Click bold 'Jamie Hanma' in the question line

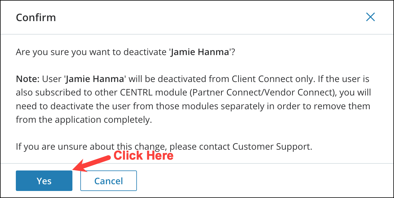pos(200,52)
